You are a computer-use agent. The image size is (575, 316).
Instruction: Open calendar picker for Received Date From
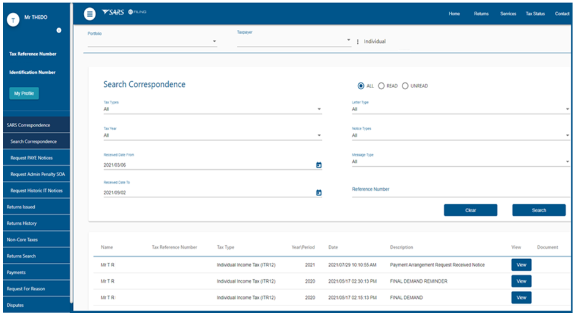(x=319, y=165)
